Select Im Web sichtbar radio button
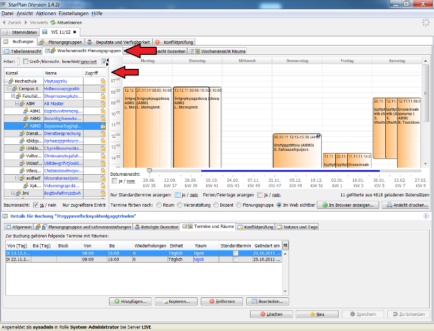 (x=279, y=205)
